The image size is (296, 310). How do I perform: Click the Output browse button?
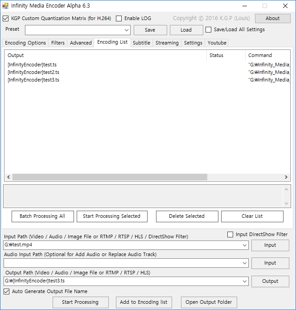point(270,281)
